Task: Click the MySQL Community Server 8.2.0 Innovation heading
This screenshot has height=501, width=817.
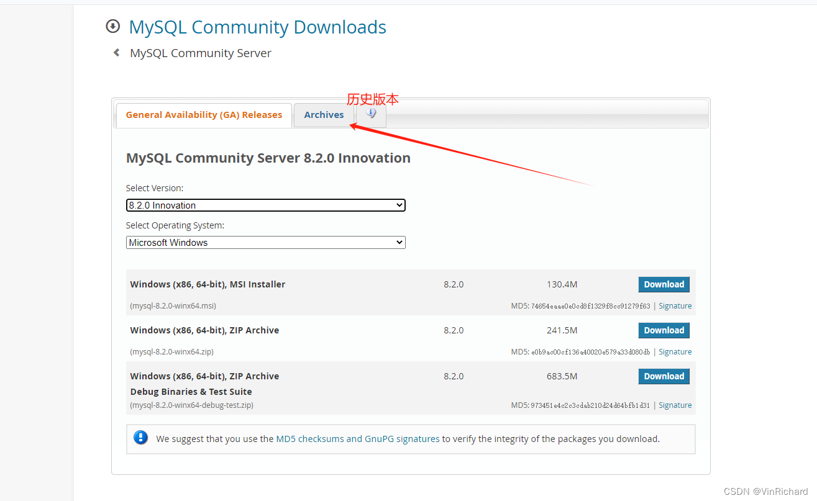Action: pyautogui.click(x=268, y=158)
